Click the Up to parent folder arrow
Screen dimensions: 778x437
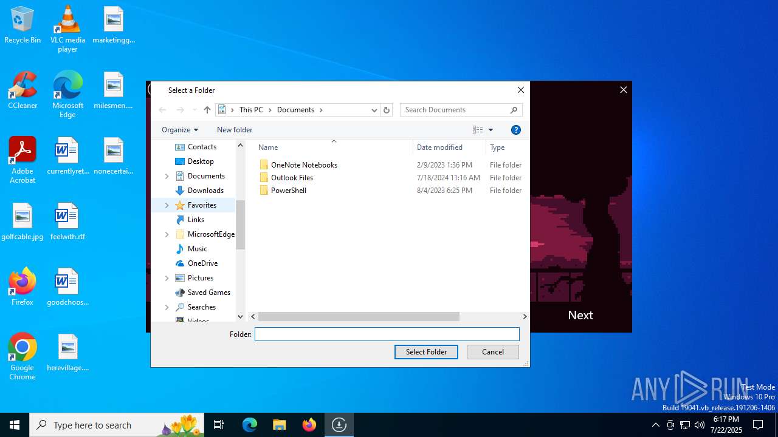(207, 110)
